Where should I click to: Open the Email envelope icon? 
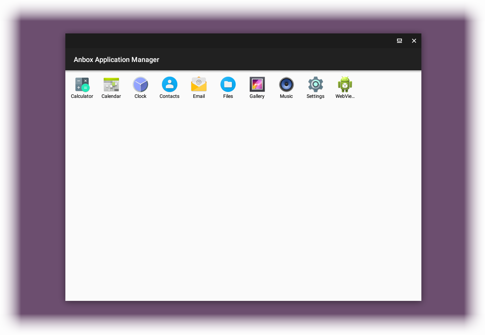tap(199, 84)
